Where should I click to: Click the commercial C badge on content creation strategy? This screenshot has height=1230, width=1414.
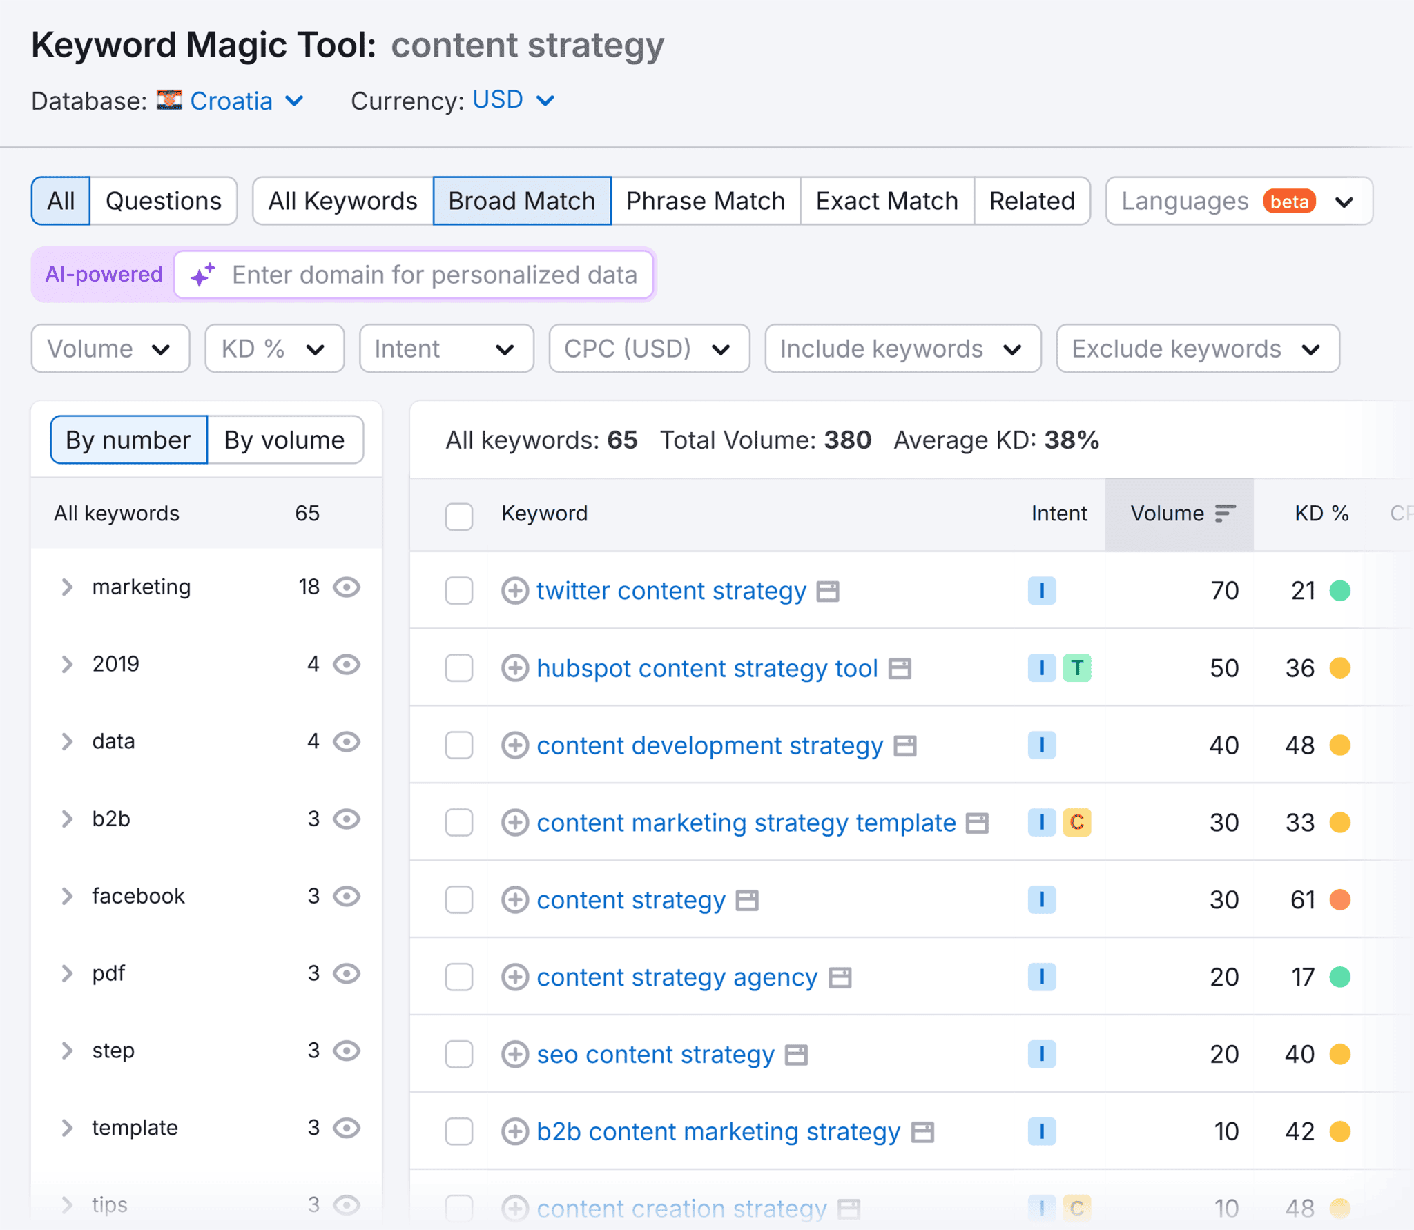[1076, 1208]
